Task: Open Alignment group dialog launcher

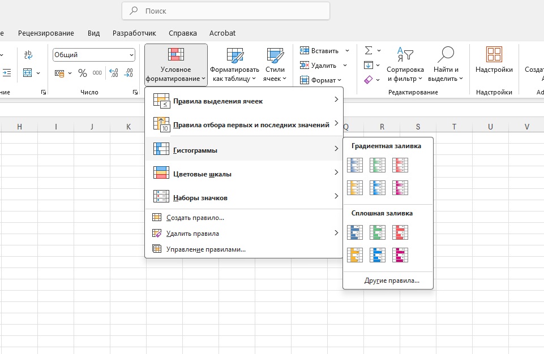Action: [x=44, y=92]
